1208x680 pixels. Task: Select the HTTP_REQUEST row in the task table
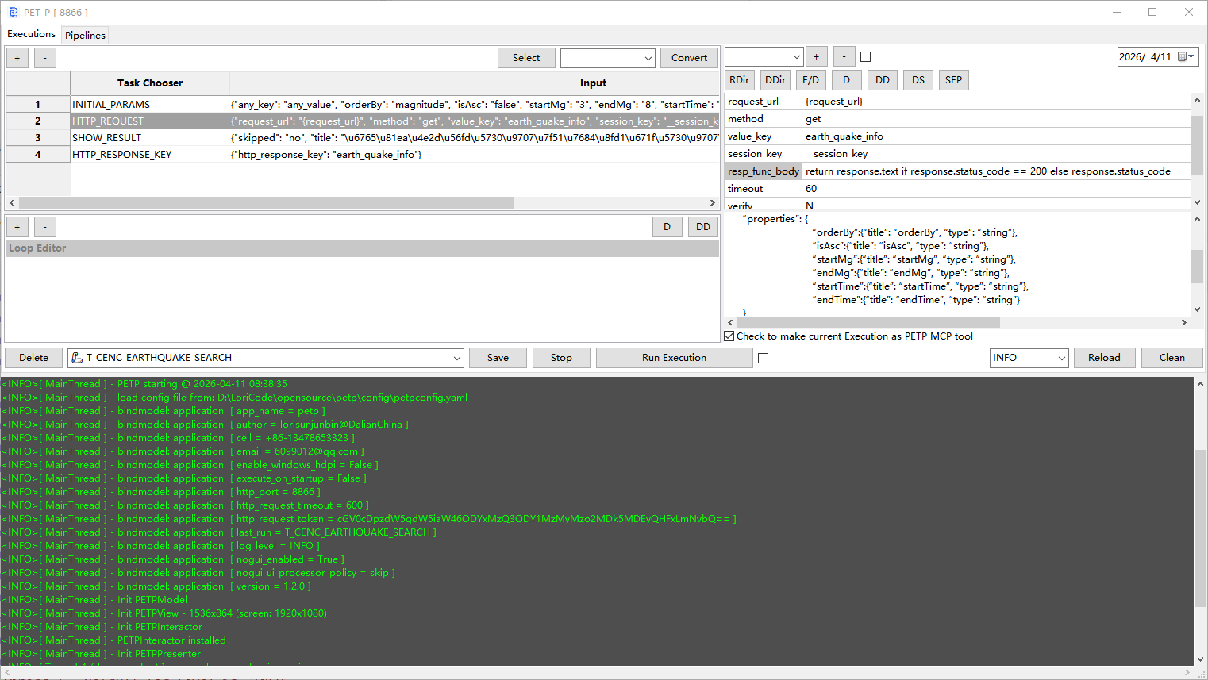coord(149,121)
